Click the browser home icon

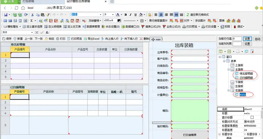point(23,8)
